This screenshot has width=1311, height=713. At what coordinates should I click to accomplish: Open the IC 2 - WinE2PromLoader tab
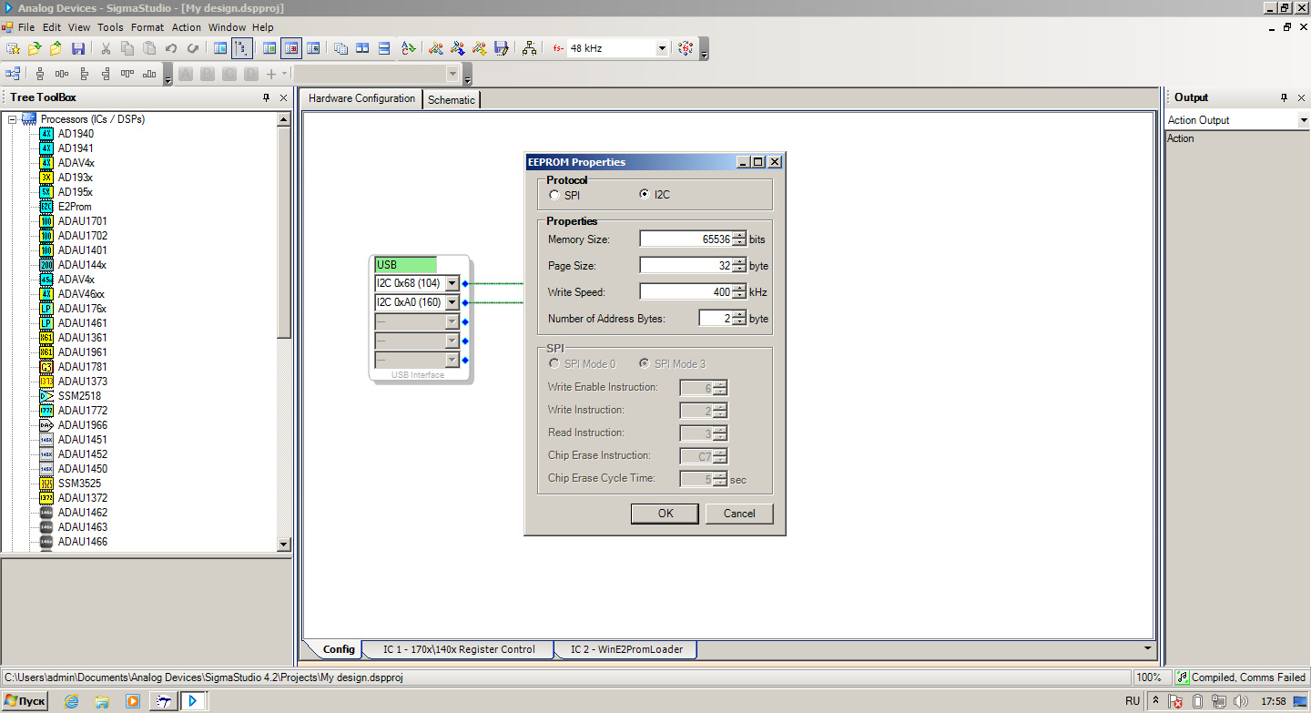[626, 649]
